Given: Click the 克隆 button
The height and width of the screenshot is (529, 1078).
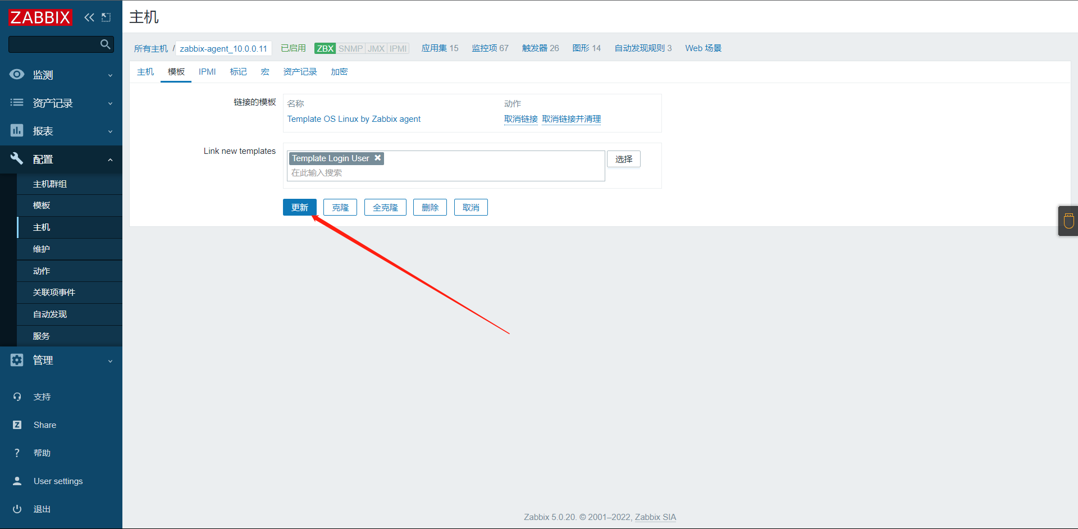Looking at the screenshot, I should click(x=340, y=207).
